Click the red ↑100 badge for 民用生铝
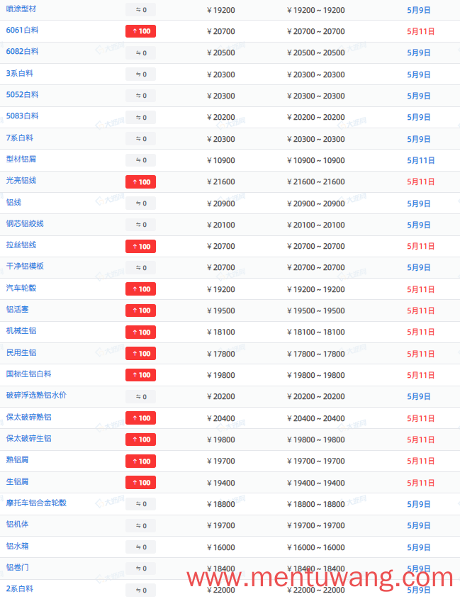 coord(140,354)
